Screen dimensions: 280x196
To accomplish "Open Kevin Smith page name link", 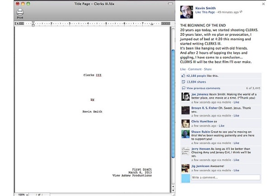I will tap(205, 8).
